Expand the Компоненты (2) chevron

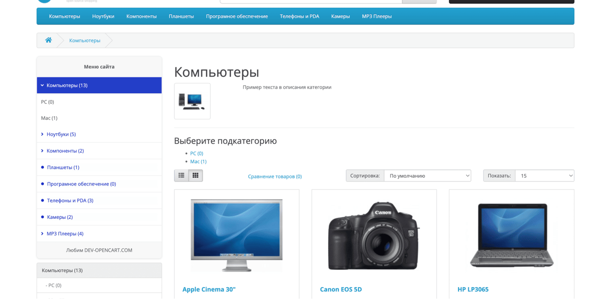[42, 151]
